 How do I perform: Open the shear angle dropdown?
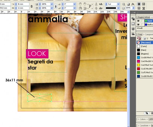point(75,8)
